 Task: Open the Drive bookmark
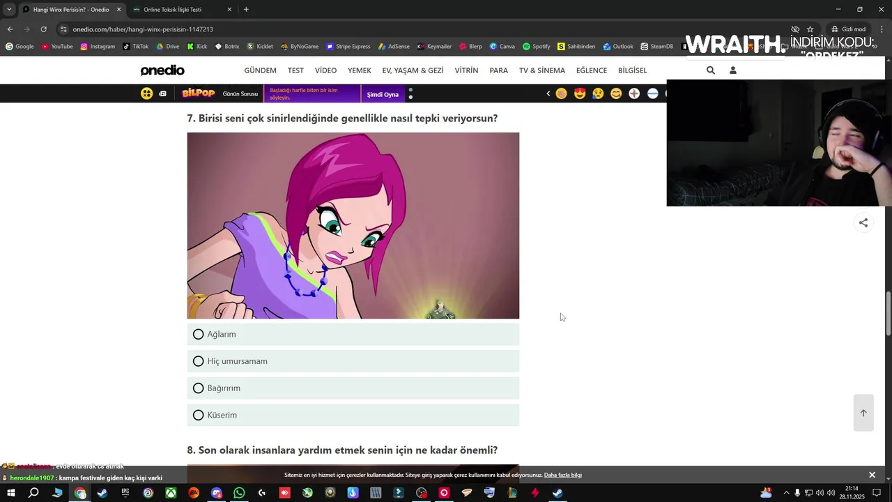(168, 47)
